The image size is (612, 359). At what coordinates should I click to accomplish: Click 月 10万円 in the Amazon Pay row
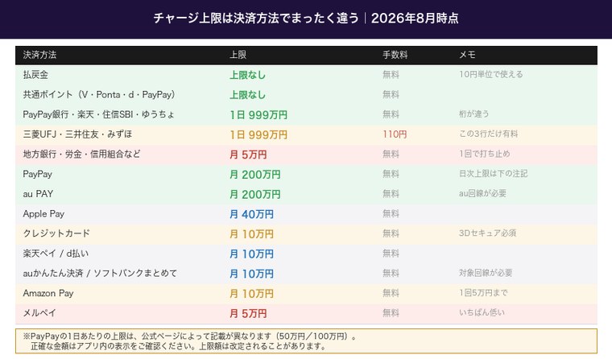point(251,294)
